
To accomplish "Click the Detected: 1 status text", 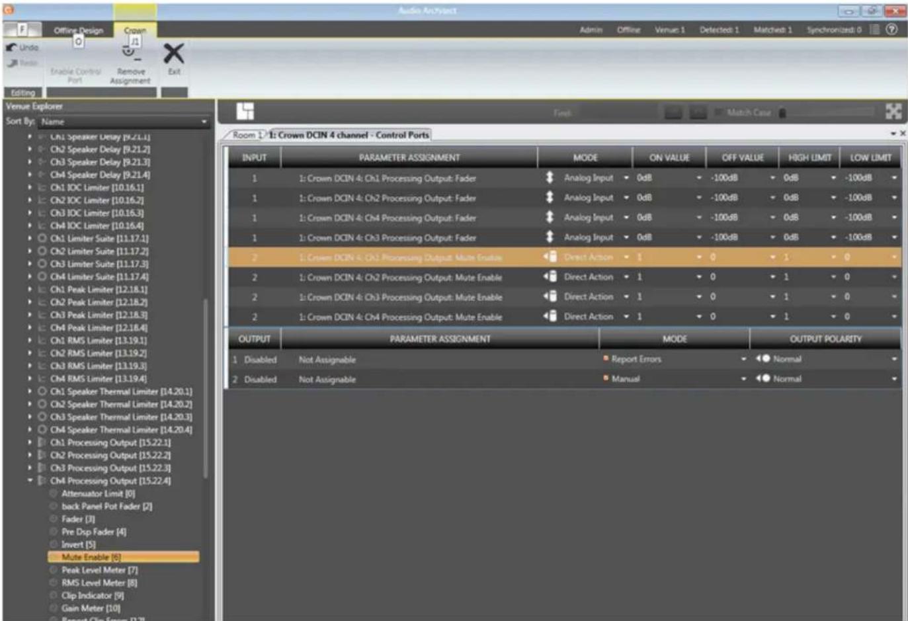I will click(x=719, y=30).
